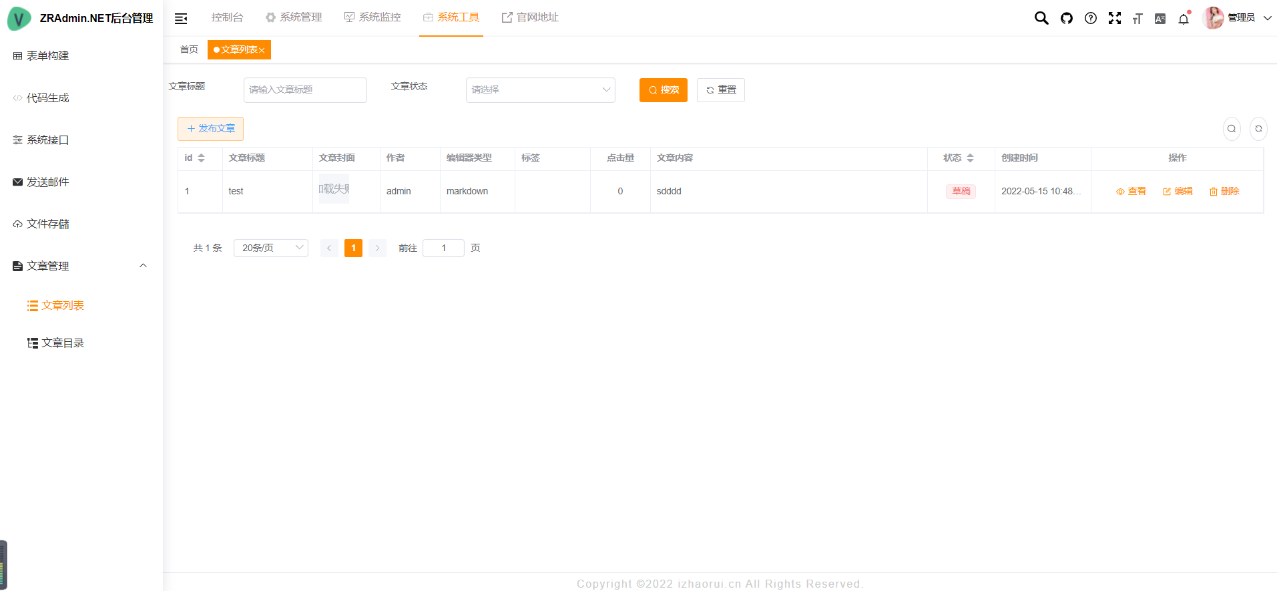1277x591 pixels.
Task: Collapse the 文章管理 sidebar menu
Action: (143, 266)
